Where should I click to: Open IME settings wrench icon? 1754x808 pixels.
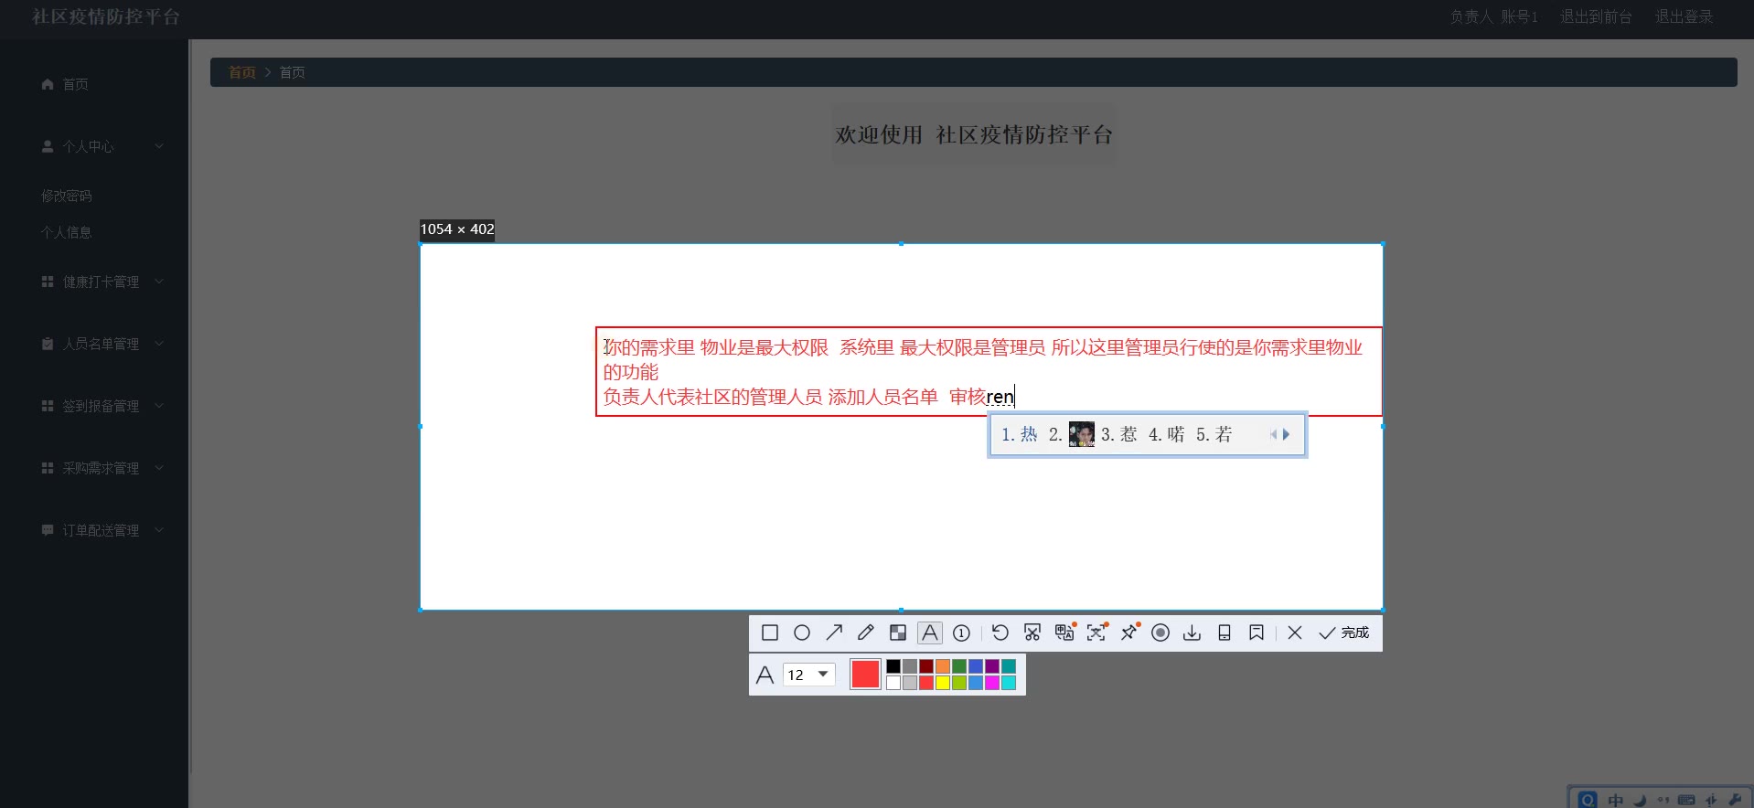[1735, 800]
